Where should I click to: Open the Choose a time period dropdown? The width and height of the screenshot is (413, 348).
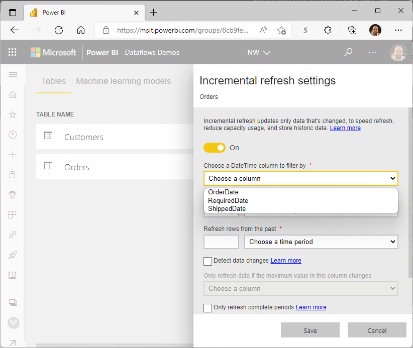321,242
